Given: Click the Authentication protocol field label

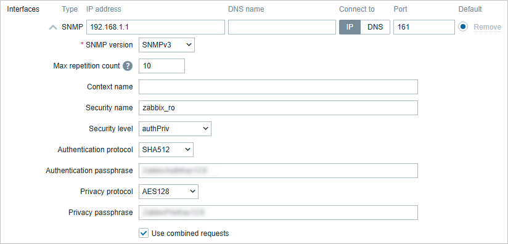Looking at the screenshot, I should pyautogui.click(x=95, y=150).
